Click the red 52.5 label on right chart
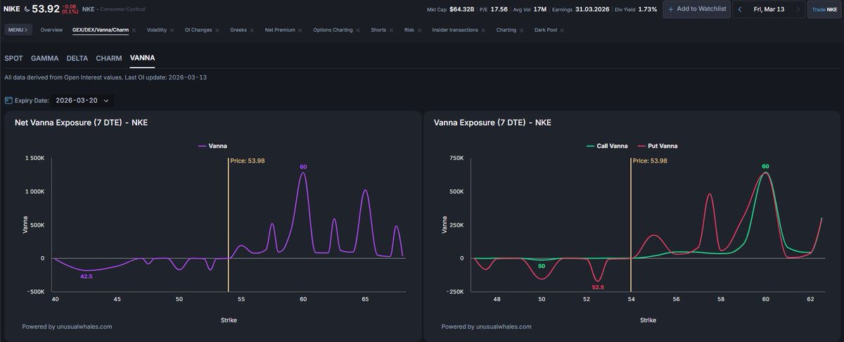844x342 pixels. point(599,288)
